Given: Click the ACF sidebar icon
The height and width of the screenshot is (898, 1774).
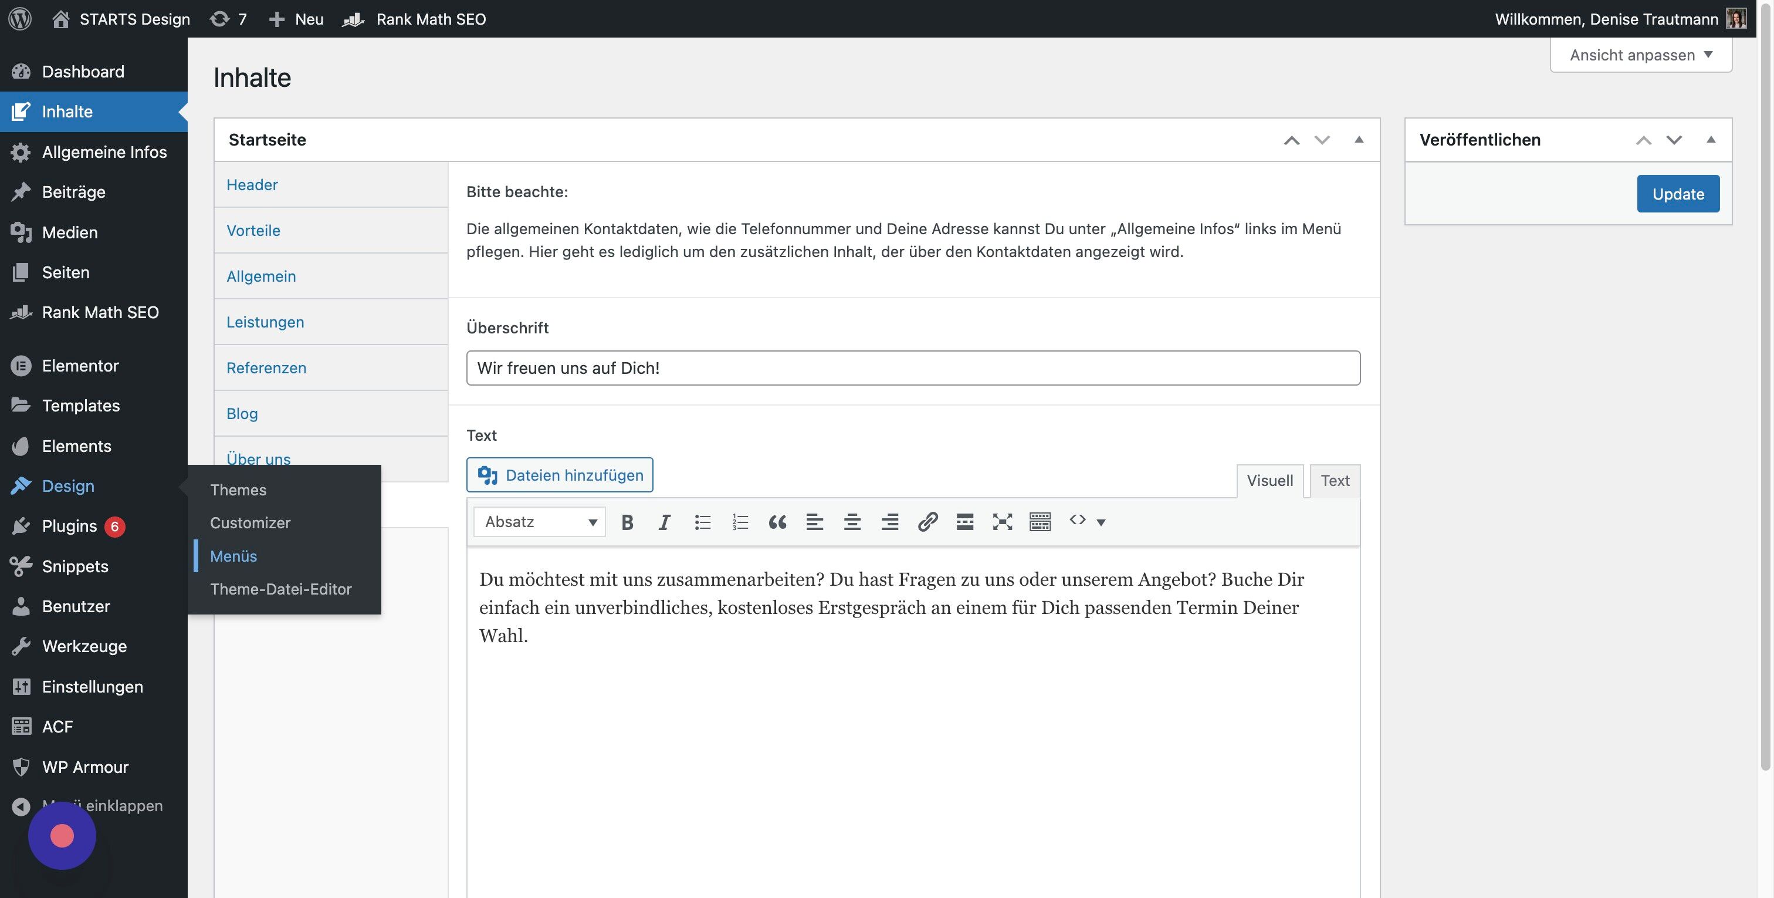Looking at the screenshot, I should pos(21,727).
